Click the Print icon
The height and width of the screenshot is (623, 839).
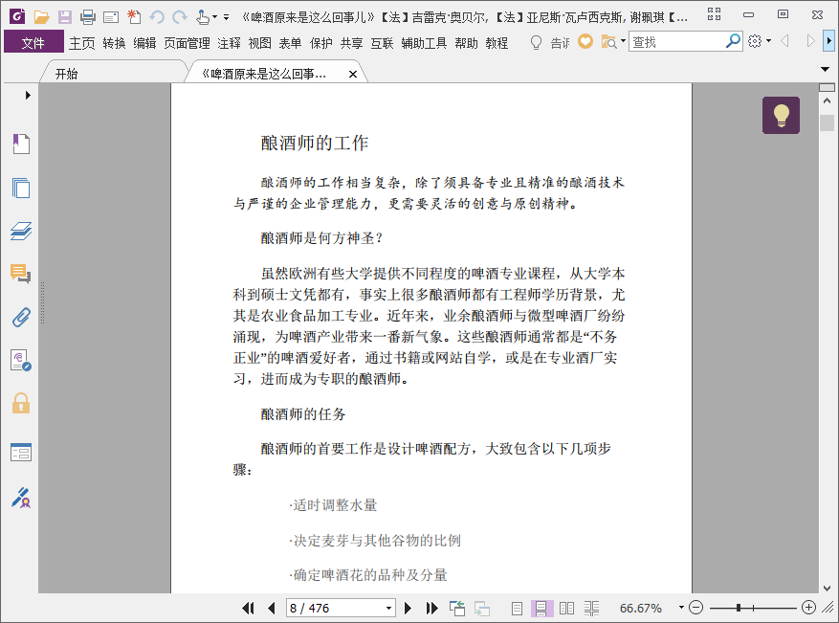click(x=88, y=17)
